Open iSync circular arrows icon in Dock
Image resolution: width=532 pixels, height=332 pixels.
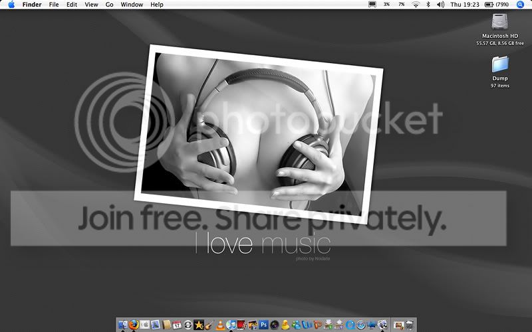click(x=188, y=325)
